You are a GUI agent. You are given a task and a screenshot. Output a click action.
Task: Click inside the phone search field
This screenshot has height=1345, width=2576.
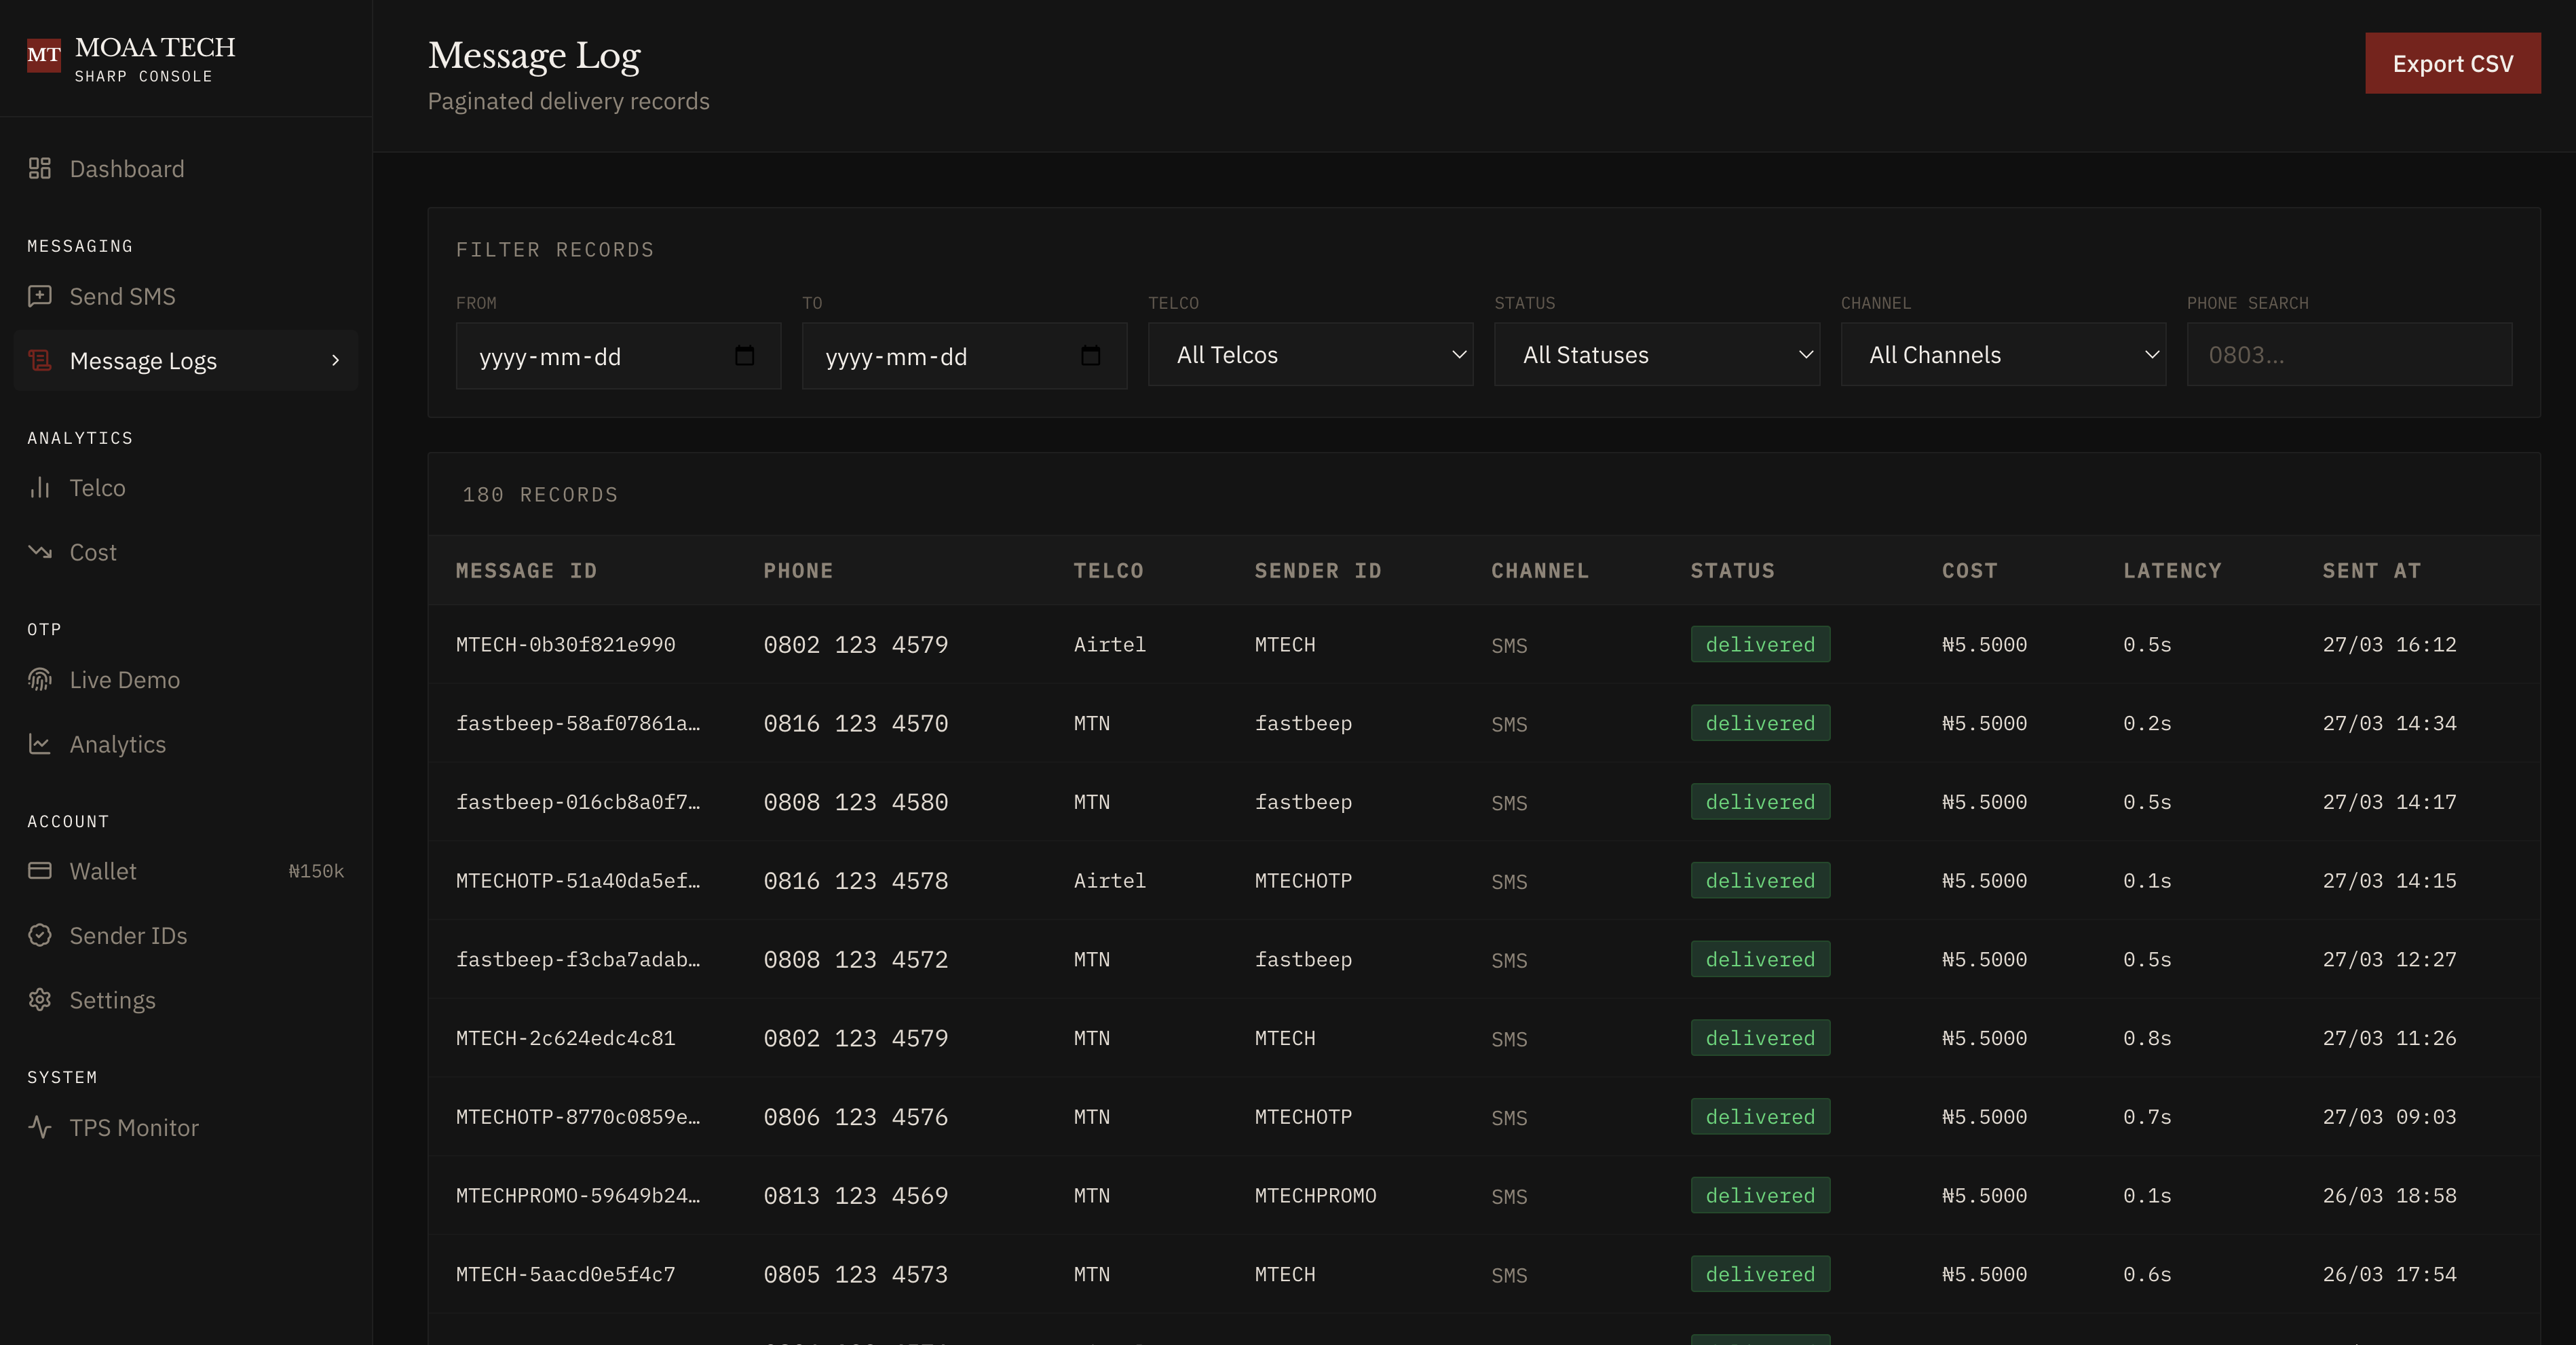2349,354
